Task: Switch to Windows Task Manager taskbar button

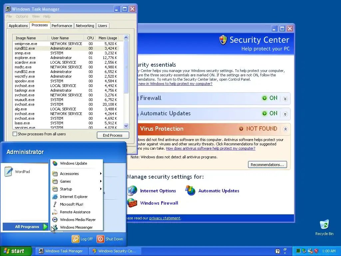Action: (61, 251)
